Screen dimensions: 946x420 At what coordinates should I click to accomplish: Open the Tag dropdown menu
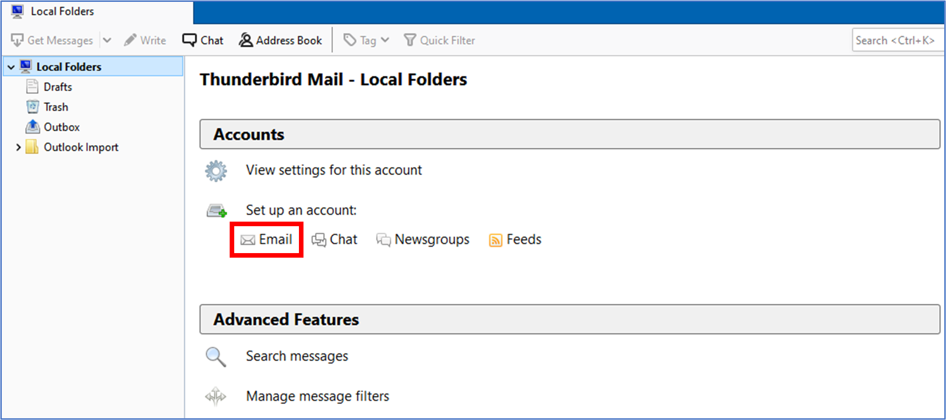point(367,41)
